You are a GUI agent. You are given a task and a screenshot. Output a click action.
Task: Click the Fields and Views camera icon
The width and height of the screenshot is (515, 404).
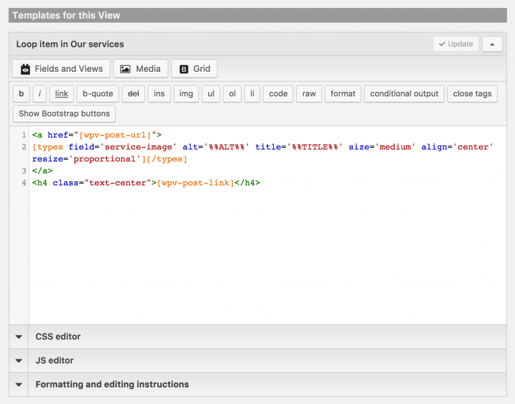click(x=25, y=69)
